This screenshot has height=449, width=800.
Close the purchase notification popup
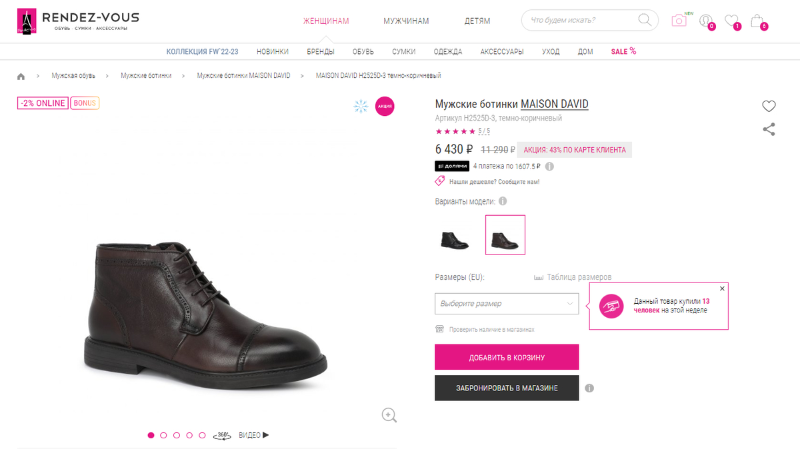pos(722,288)
